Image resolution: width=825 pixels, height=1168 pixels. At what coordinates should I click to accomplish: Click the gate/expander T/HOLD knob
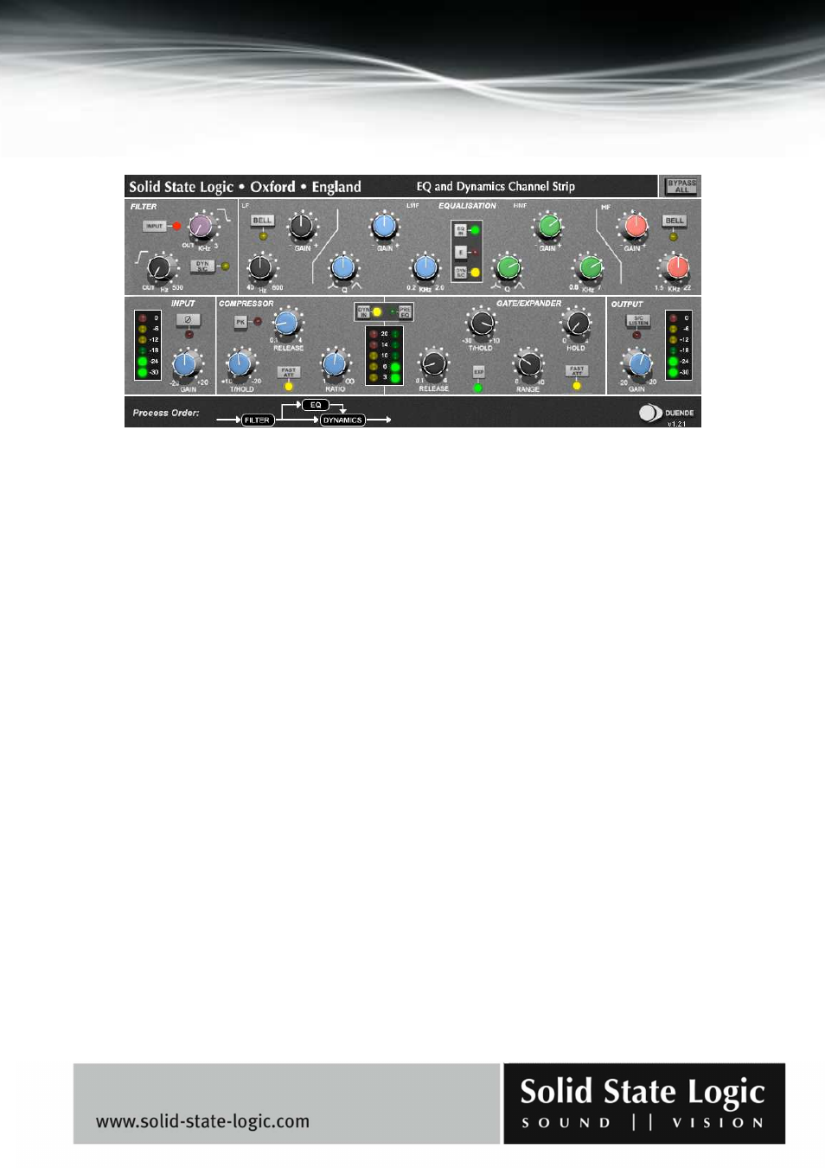(x=481, y=323)
